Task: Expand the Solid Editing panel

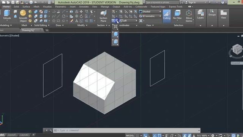Action: point(42,25)
